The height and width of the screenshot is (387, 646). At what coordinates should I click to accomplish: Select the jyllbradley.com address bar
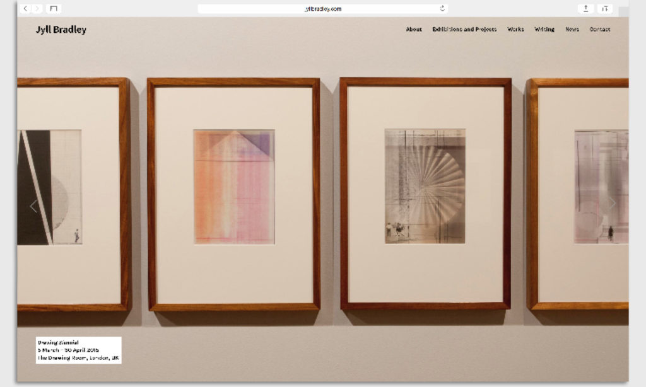point(322,9)
